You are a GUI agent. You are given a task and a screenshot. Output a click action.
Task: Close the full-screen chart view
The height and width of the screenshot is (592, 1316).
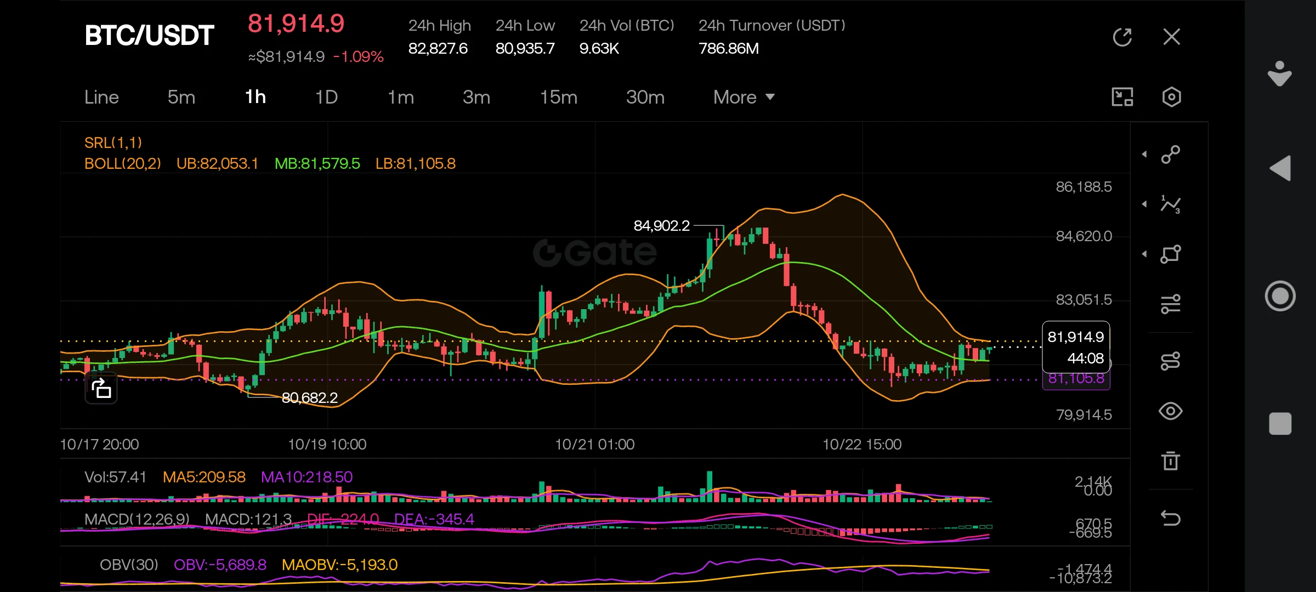(x=1172, y=37)
